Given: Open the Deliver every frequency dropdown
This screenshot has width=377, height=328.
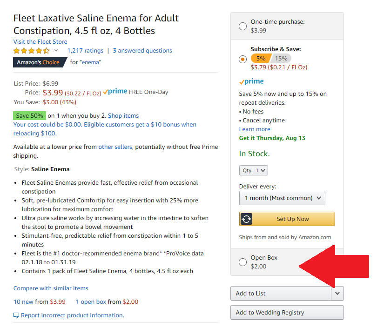Looking at the screenshot, I should [282, 198].
